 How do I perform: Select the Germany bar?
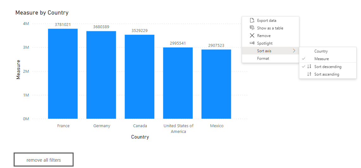[x=101, y=75]
